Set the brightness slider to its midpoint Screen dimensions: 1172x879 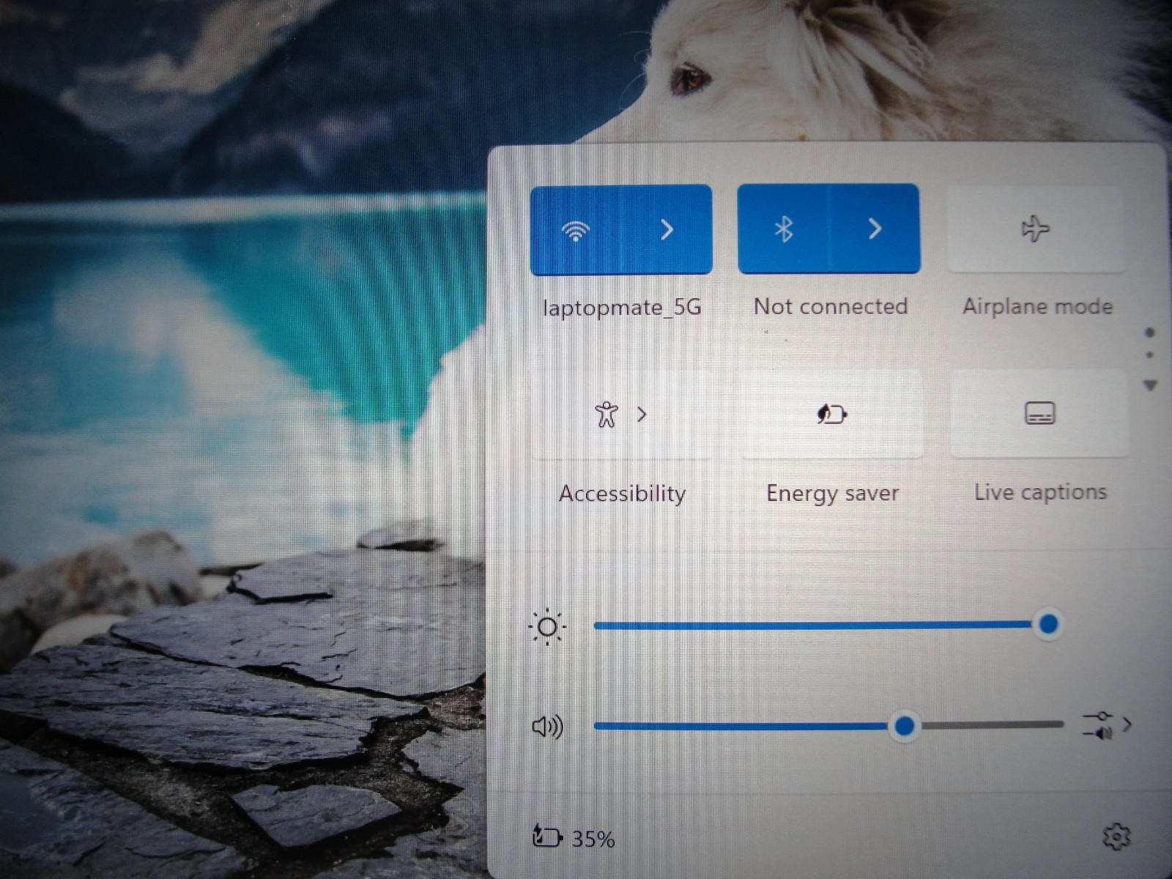[828, 625]
